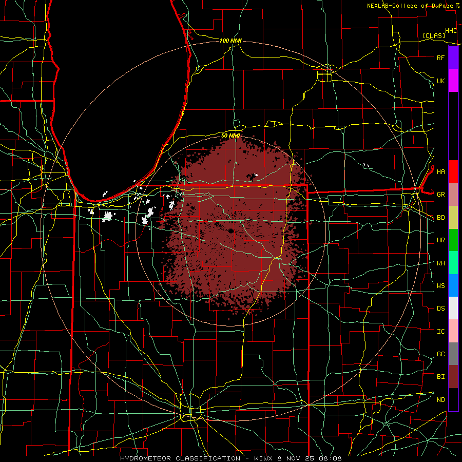Click the yellow BD legend color swatch
462x462 pixels.
click(x=453, y=218)
